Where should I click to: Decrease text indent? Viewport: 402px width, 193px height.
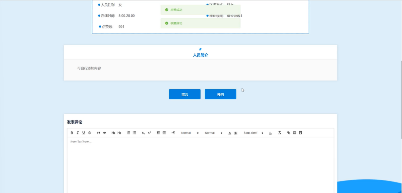tap(158, 133)
